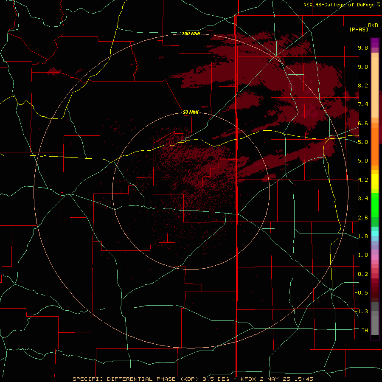This screenshot has width=382, height=382.
Task: Click the 6.6 value on color scale
Action: point(363,123)
